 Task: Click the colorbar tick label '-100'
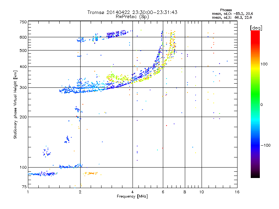tap(265, 145)
